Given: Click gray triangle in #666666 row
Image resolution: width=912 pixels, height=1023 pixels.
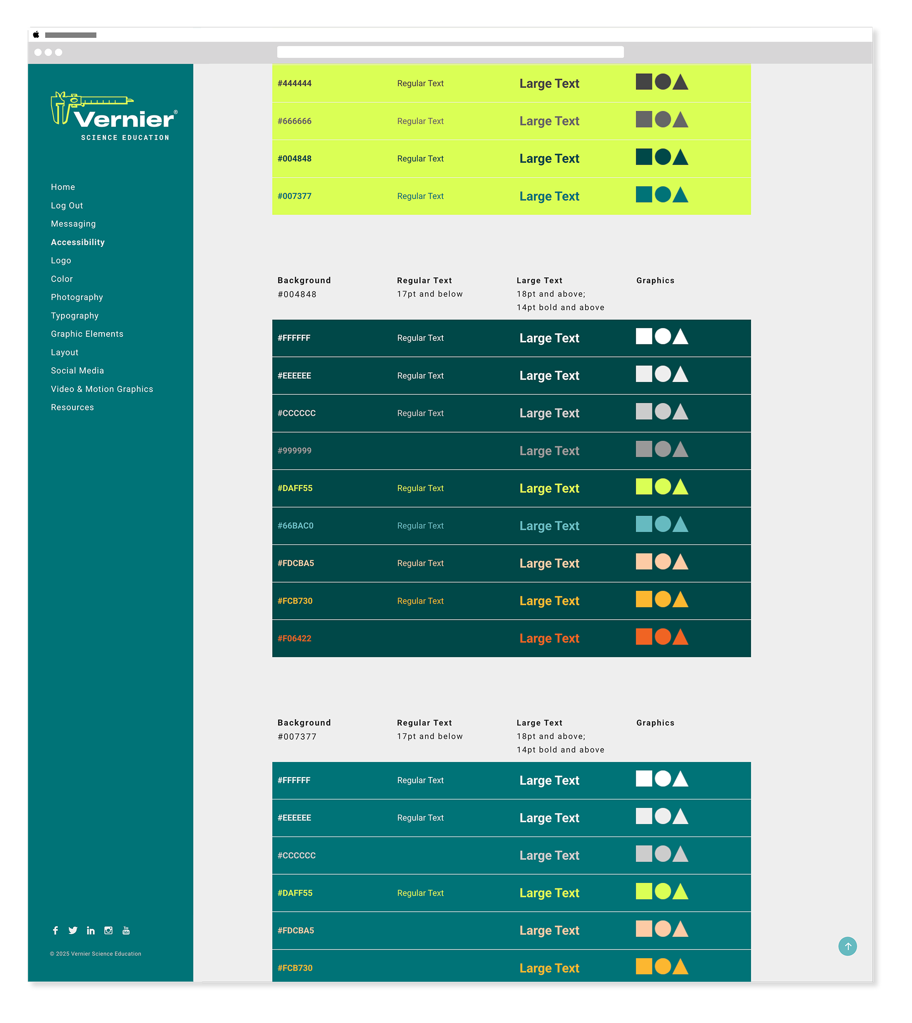Looking at the screenshot, I should pos(680,120).
